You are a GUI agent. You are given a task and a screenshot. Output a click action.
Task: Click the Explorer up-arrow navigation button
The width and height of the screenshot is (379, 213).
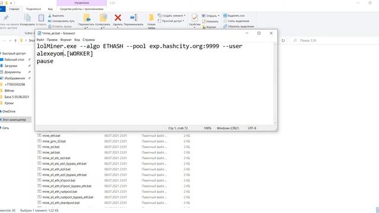[15, 41]
